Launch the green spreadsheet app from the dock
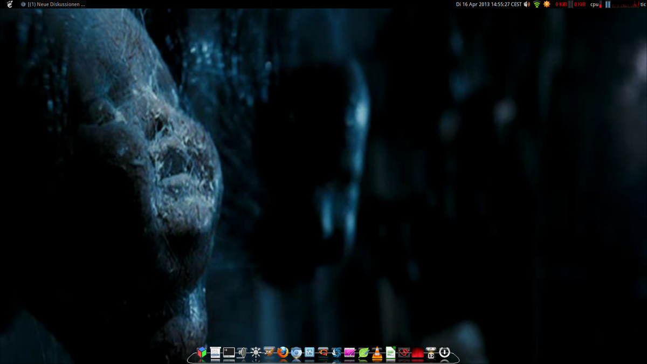647x364 pixels. [391, 353]
